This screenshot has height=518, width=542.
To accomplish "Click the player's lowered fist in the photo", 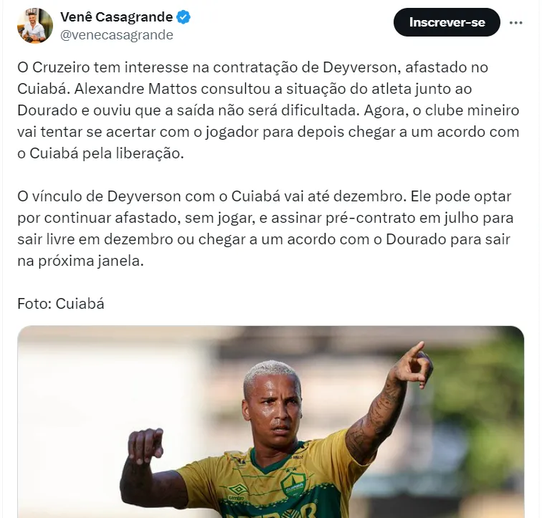I will pyautogui.click(x=145, y=446).
